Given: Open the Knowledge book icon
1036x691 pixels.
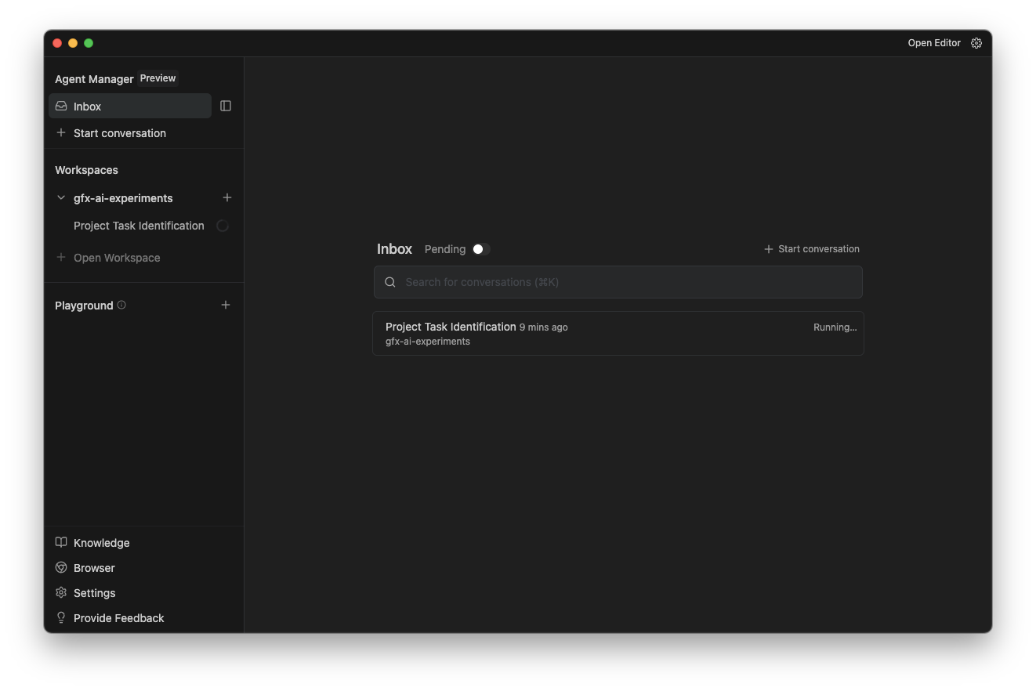Looking at the screenshot, I should 61,542.
